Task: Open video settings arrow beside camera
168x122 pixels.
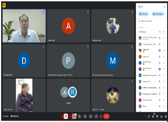Action: [x=70, y=116]
